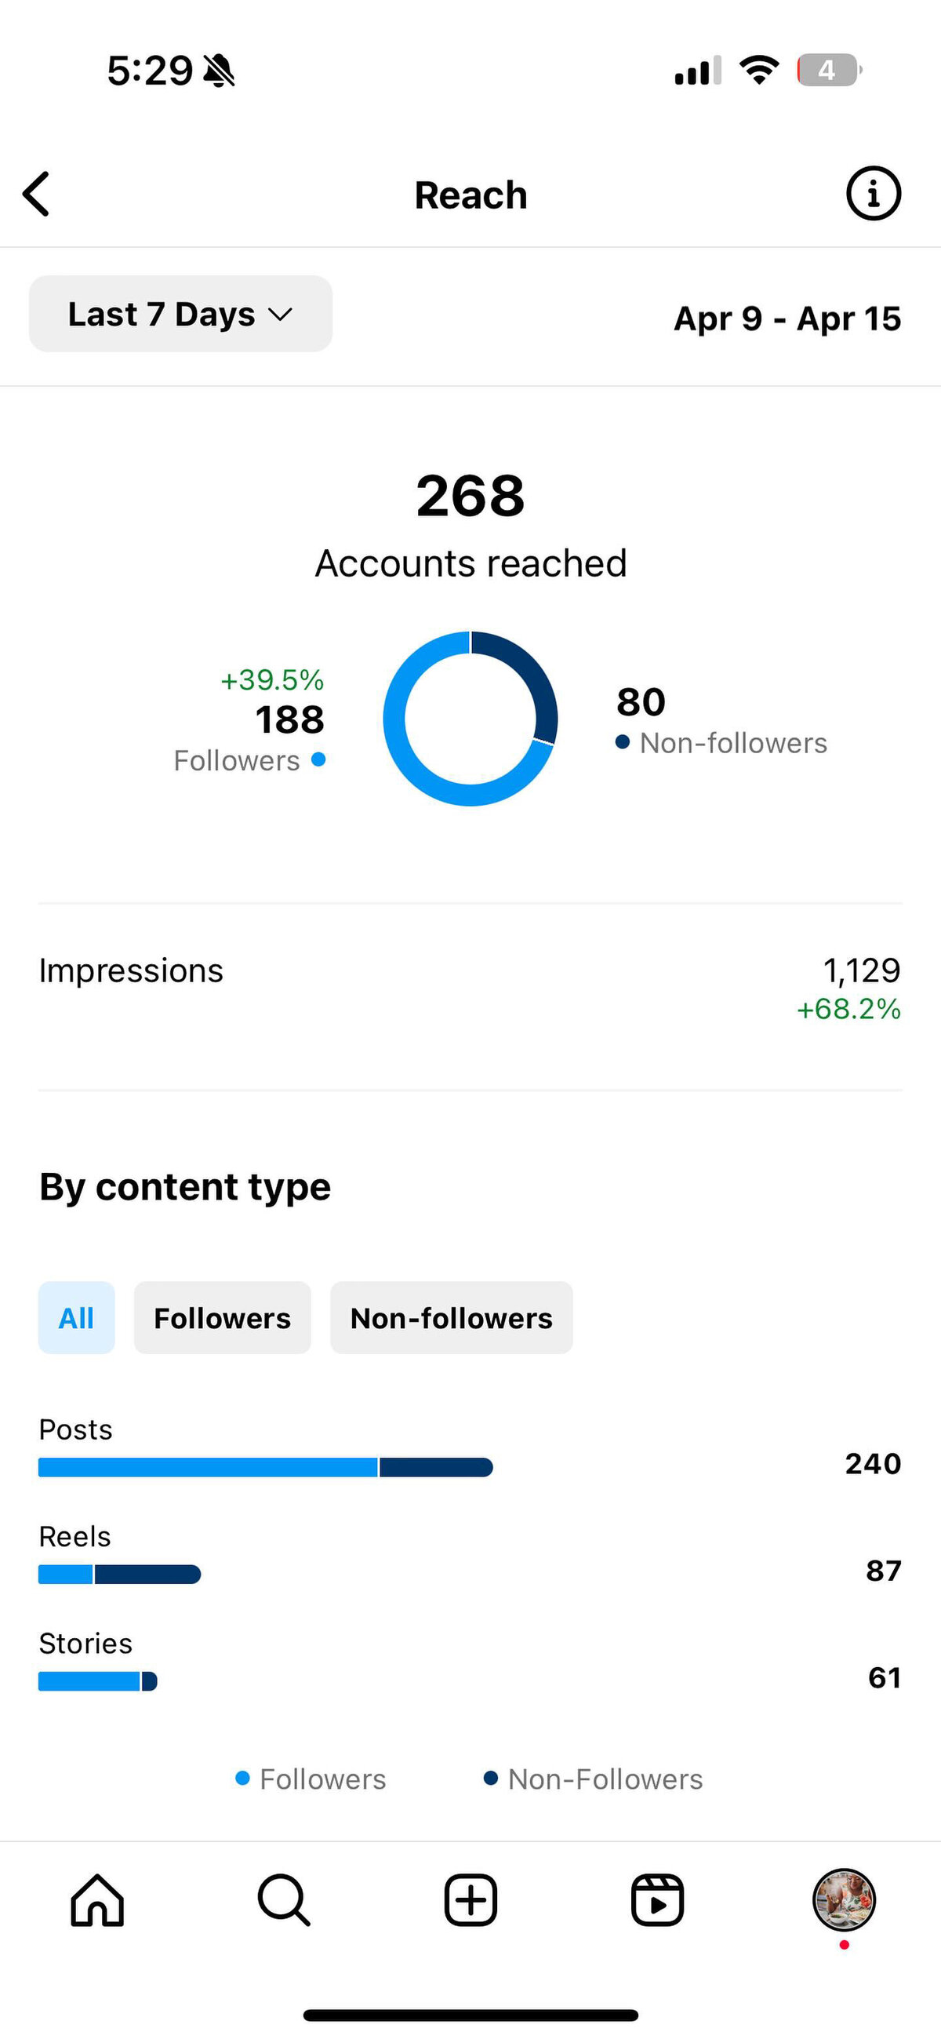Tap the Search magnifier icon
Screen dimensions: 941x2039
tap(283, 1899)
